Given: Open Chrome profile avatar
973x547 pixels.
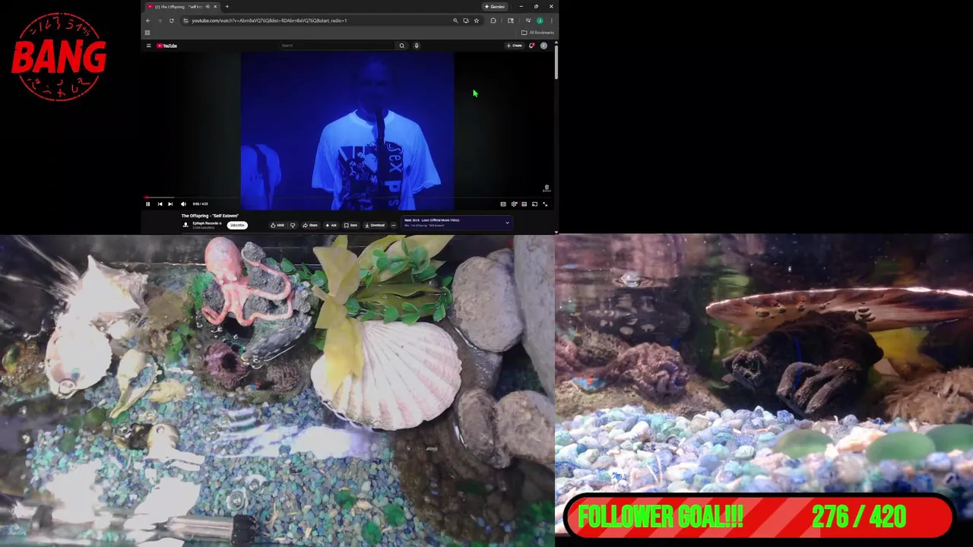Looking at the screenshot, I should coord(540,21).
